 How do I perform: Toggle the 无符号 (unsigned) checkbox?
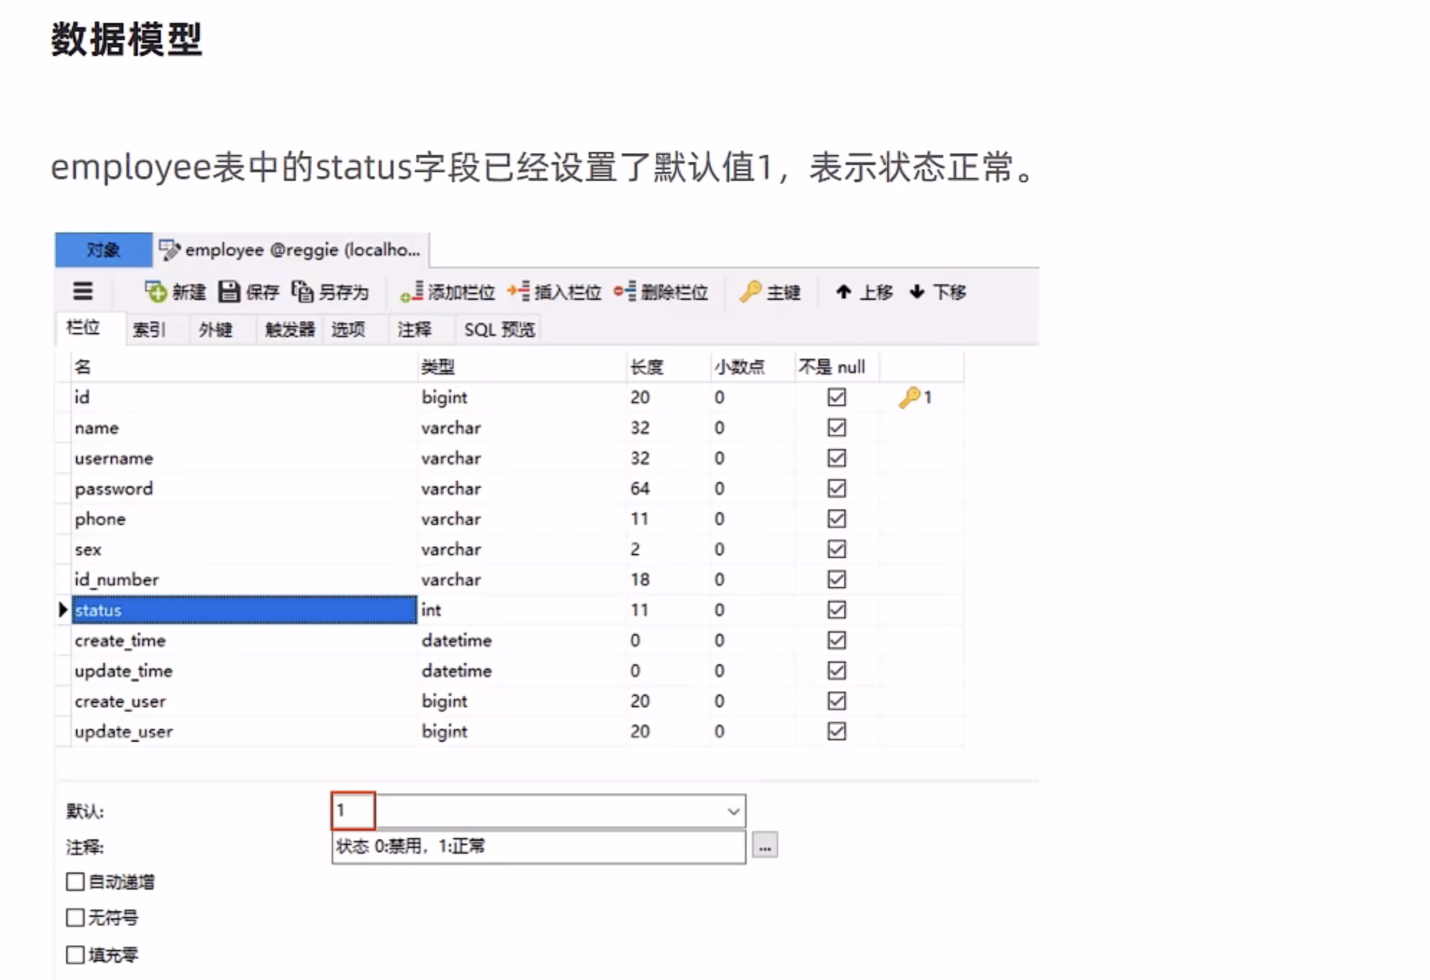click(75, 918)
